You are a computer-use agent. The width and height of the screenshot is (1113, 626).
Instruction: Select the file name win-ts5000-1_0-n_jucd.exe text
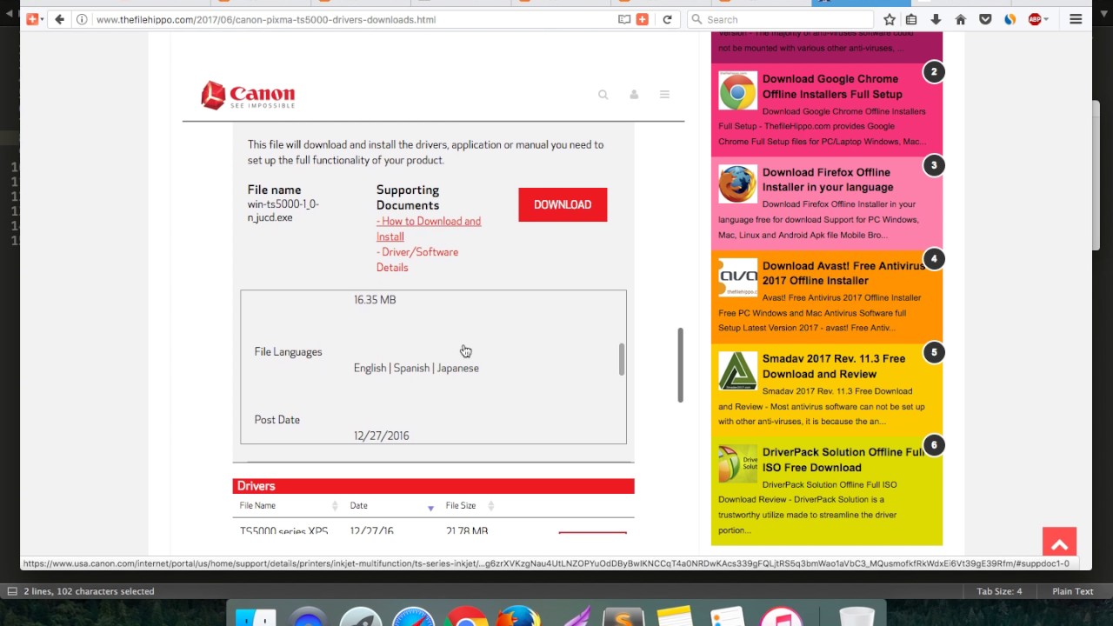283,210
